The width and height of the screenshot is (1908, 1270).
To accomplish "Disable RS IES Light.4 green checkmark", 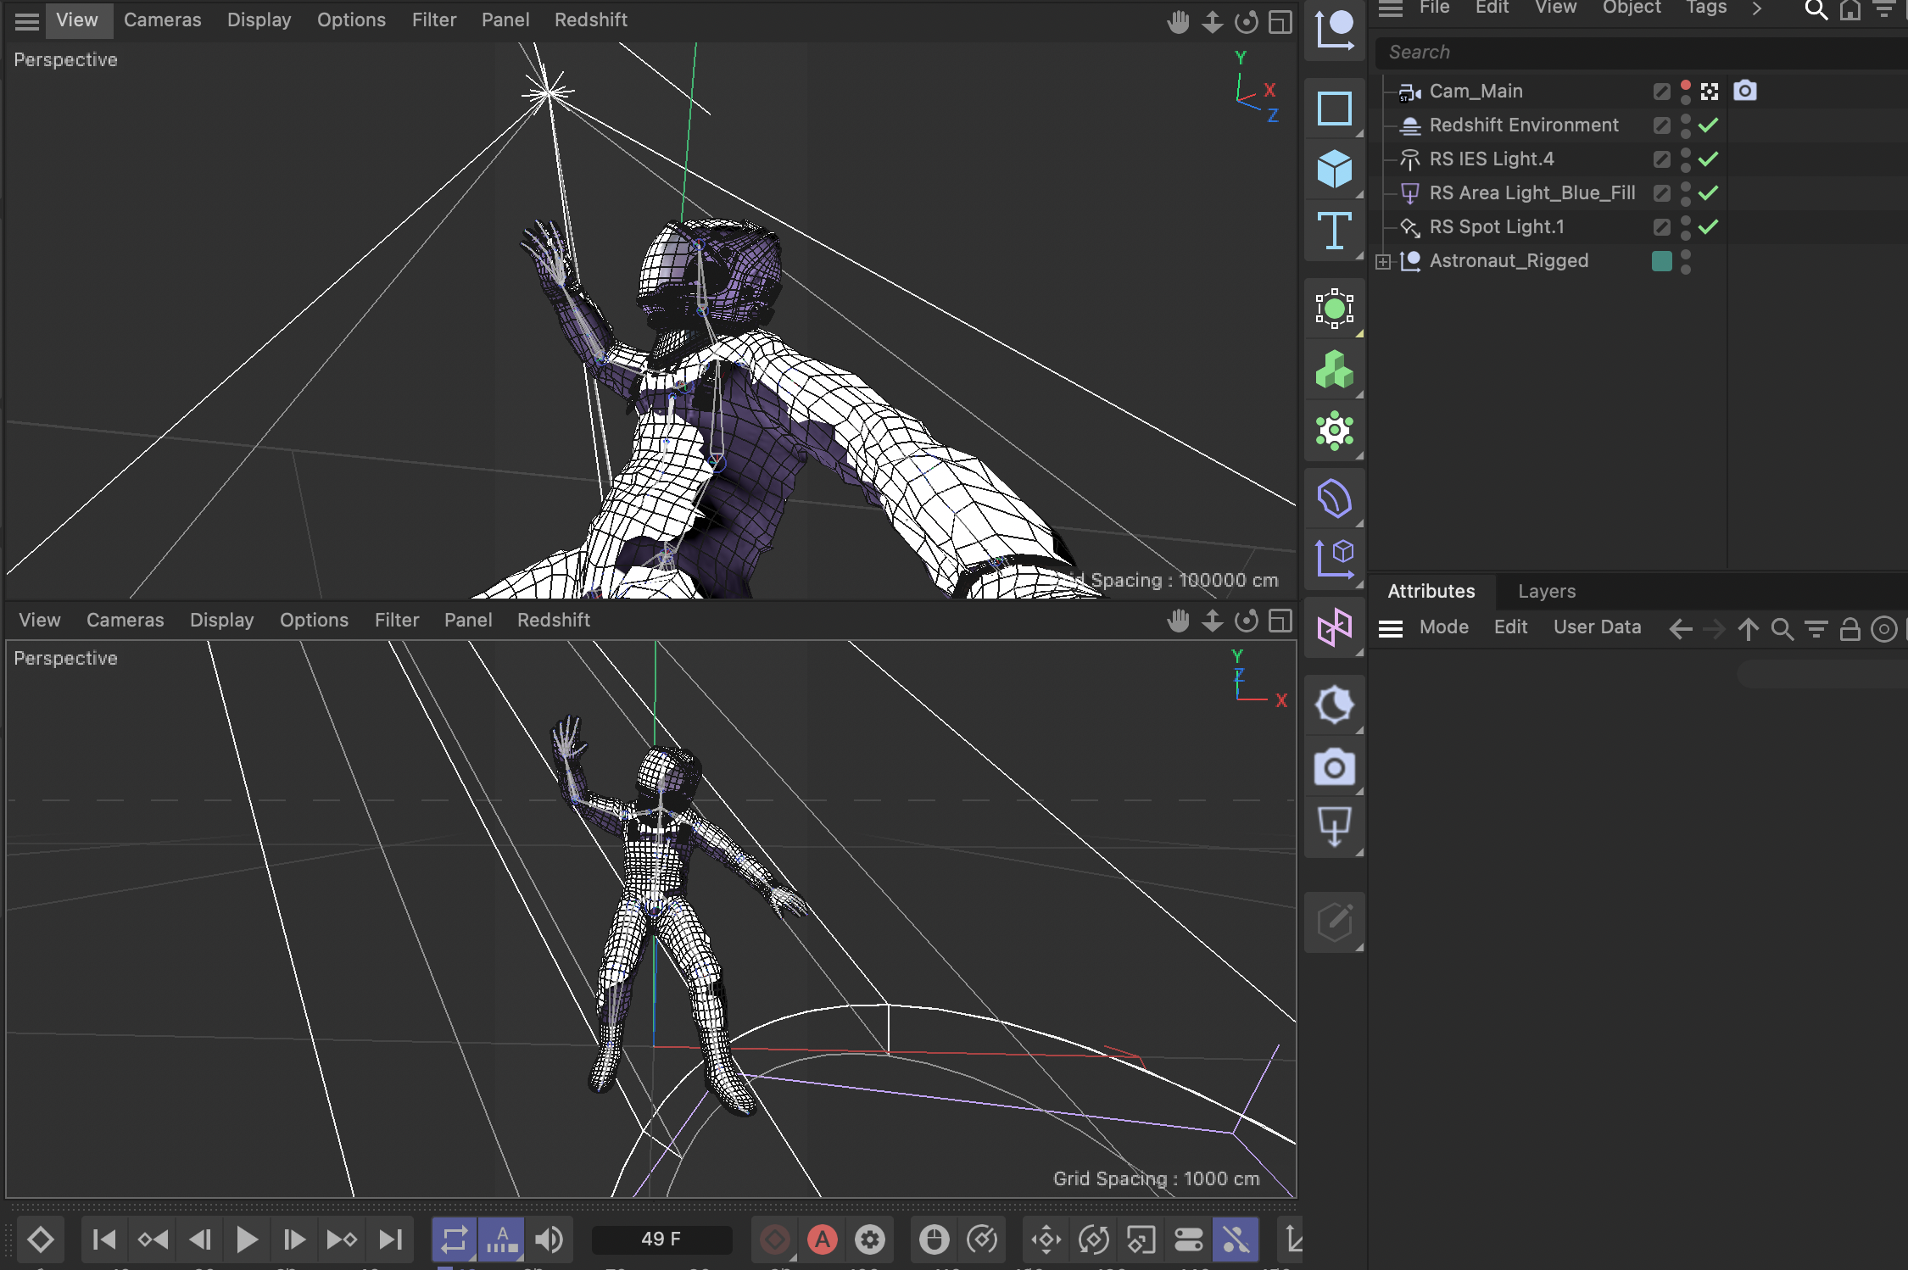I will pos(1709,159).
